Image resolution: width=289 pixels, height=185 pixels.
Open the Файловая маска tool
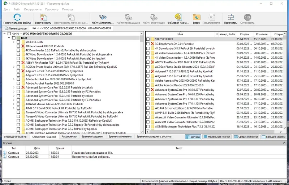pos(178,17)
